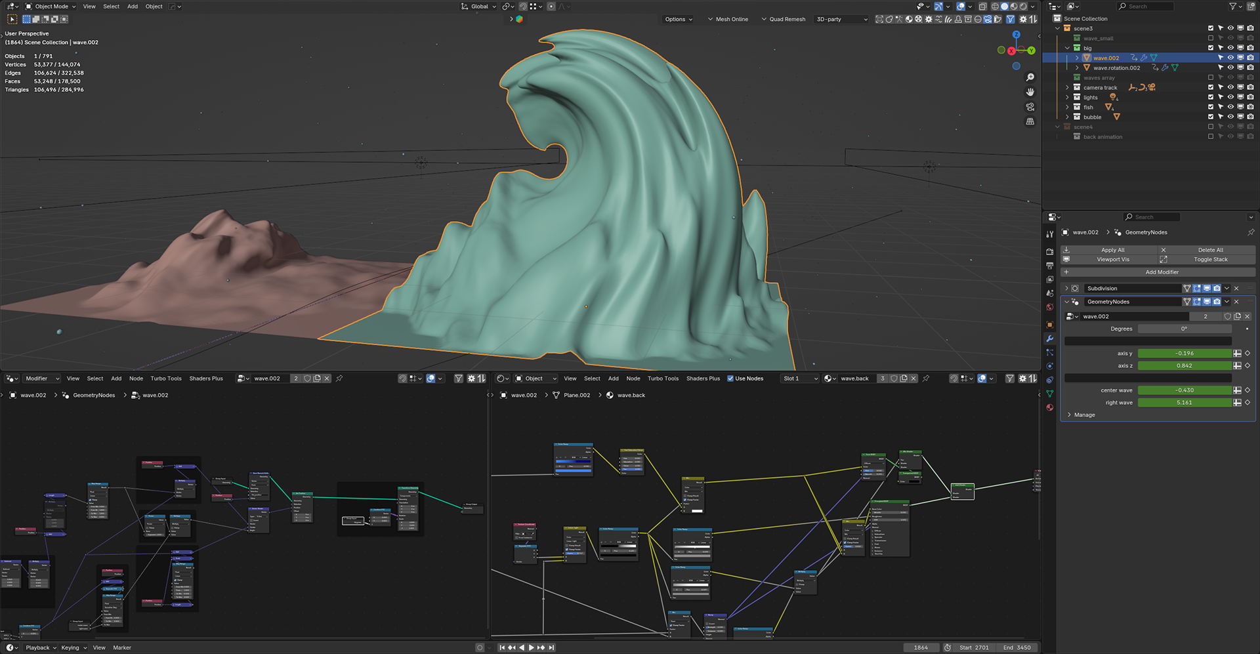
Task: Open the View menu in 3D viewport
Action: [89, 7]
